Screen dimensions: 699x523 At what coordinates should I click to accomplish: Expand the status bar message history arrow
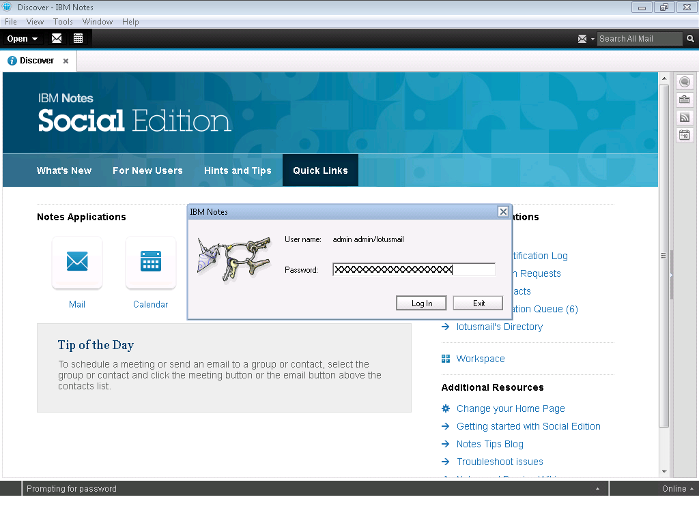pyautogui.click(x=597, y=489)
